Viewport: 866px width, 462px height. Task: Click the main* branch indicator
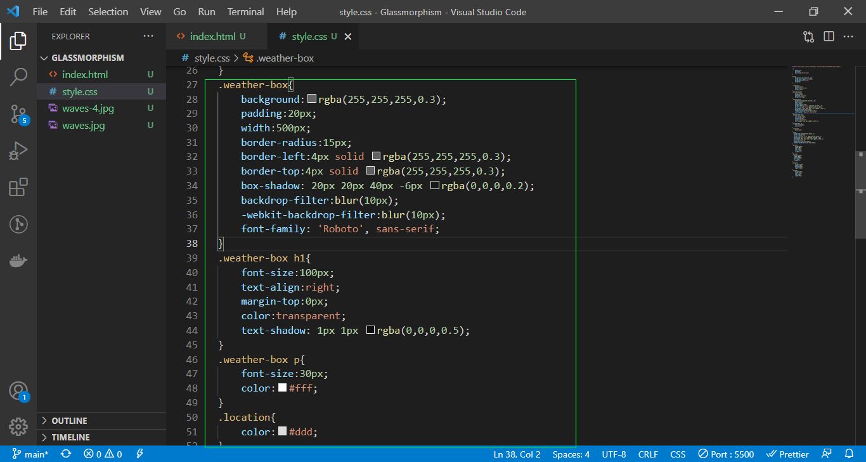30,454
